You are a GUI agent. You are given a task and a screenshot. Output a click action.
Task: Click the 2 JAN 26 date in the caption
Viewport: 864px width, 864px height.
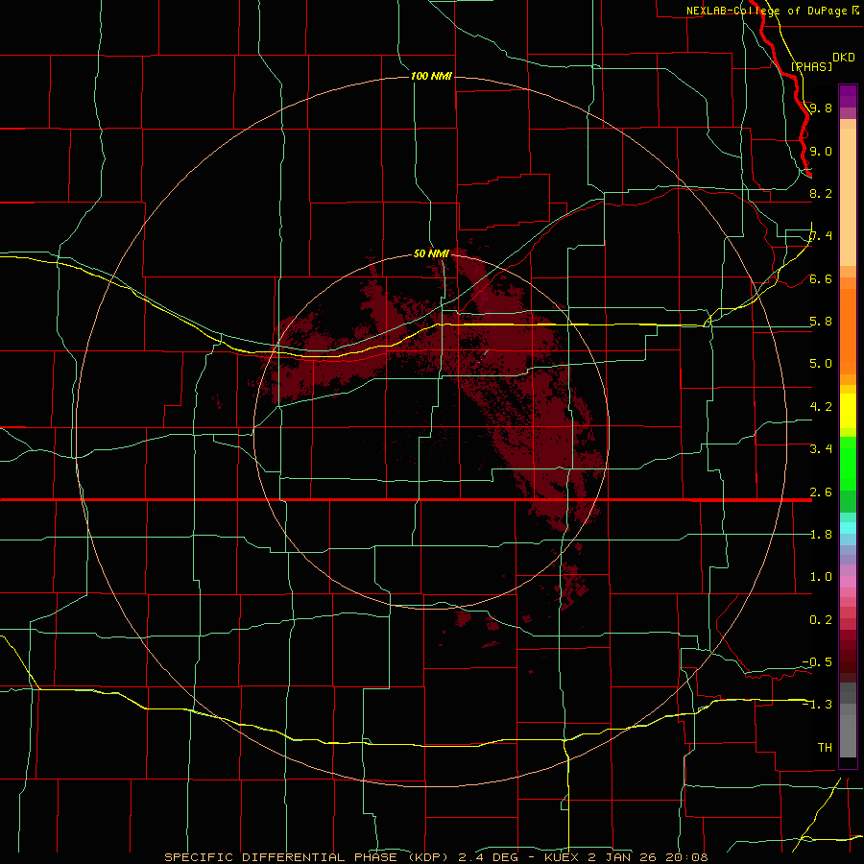623,857
